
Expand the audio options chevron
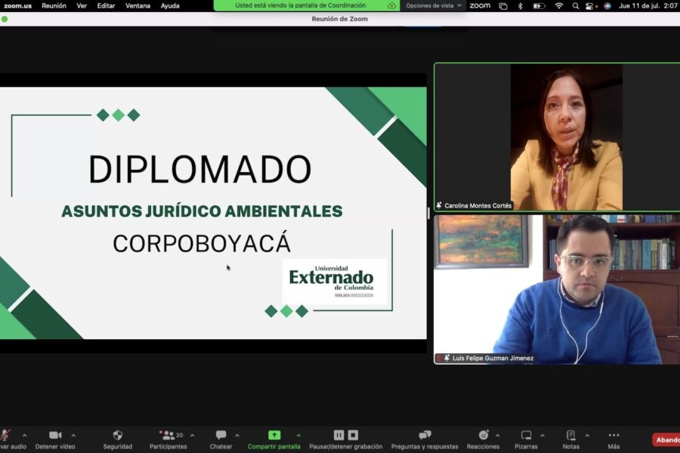tap(24, 435)
